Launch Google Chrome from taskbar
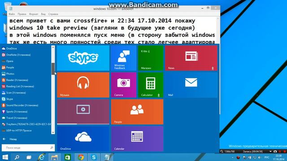 [81, 157]
